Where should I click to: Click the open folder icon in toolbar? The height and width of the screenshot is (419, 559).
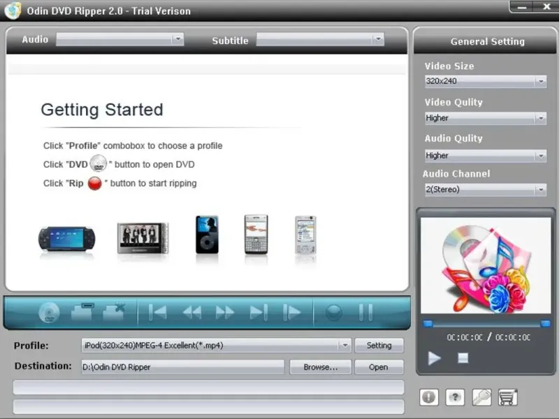(82, 312)
